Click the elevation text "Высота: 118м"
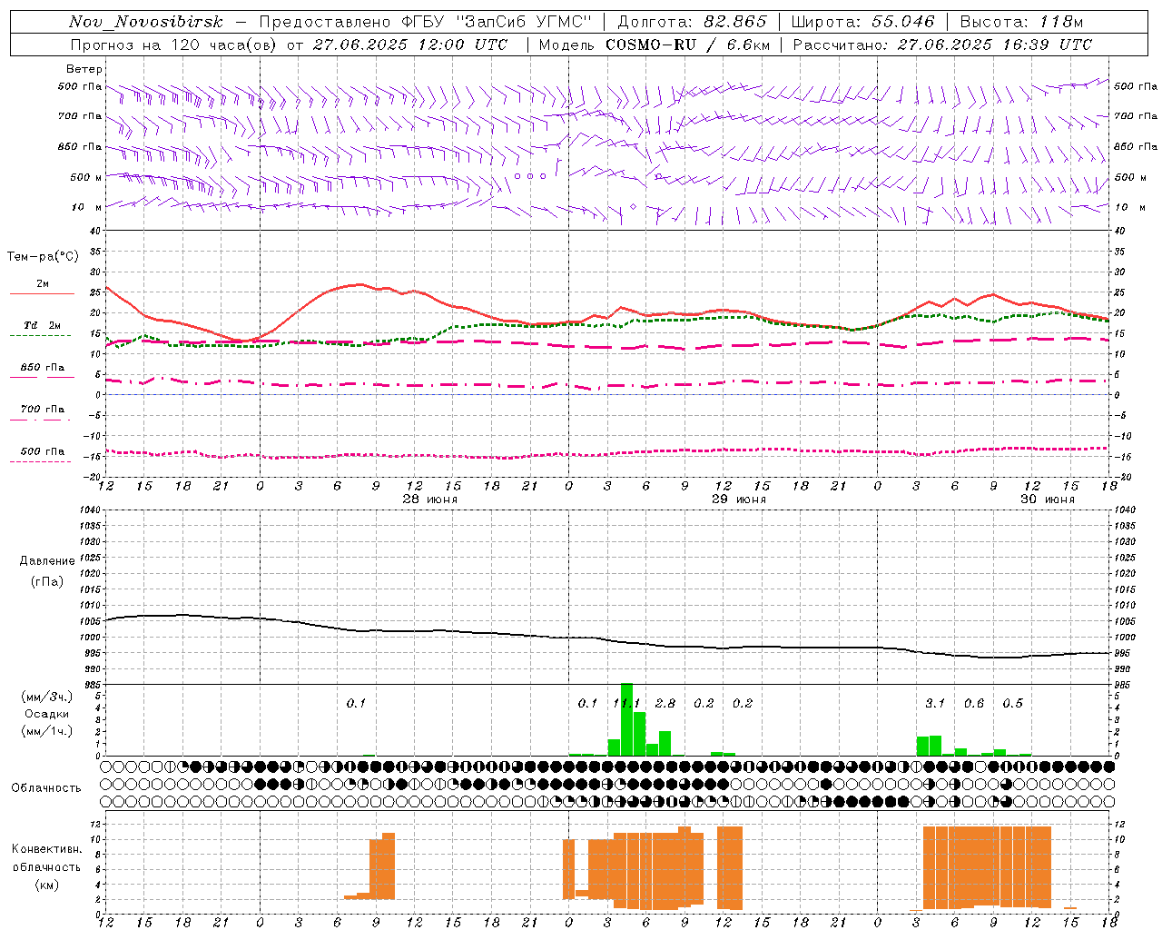The image size is (1162, 930). coord(1021,22)
